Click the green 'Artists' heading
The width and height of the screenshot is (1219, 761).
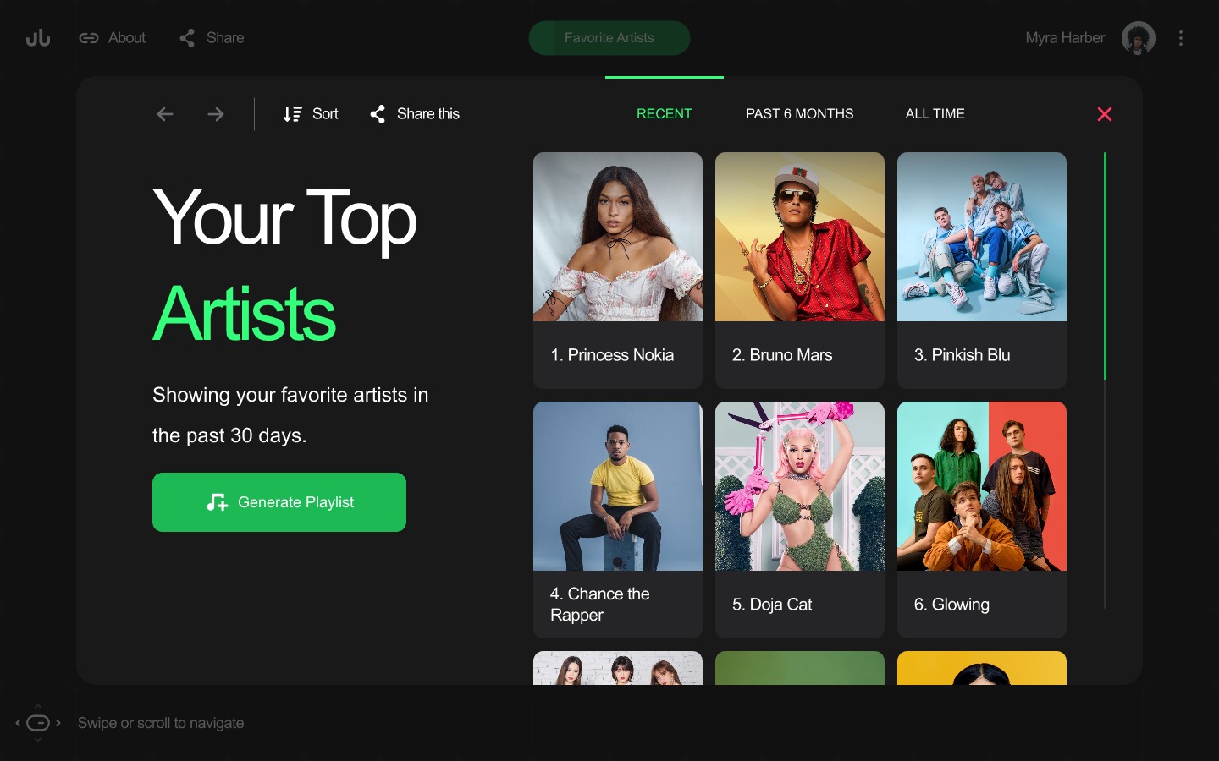coord(244,314)
